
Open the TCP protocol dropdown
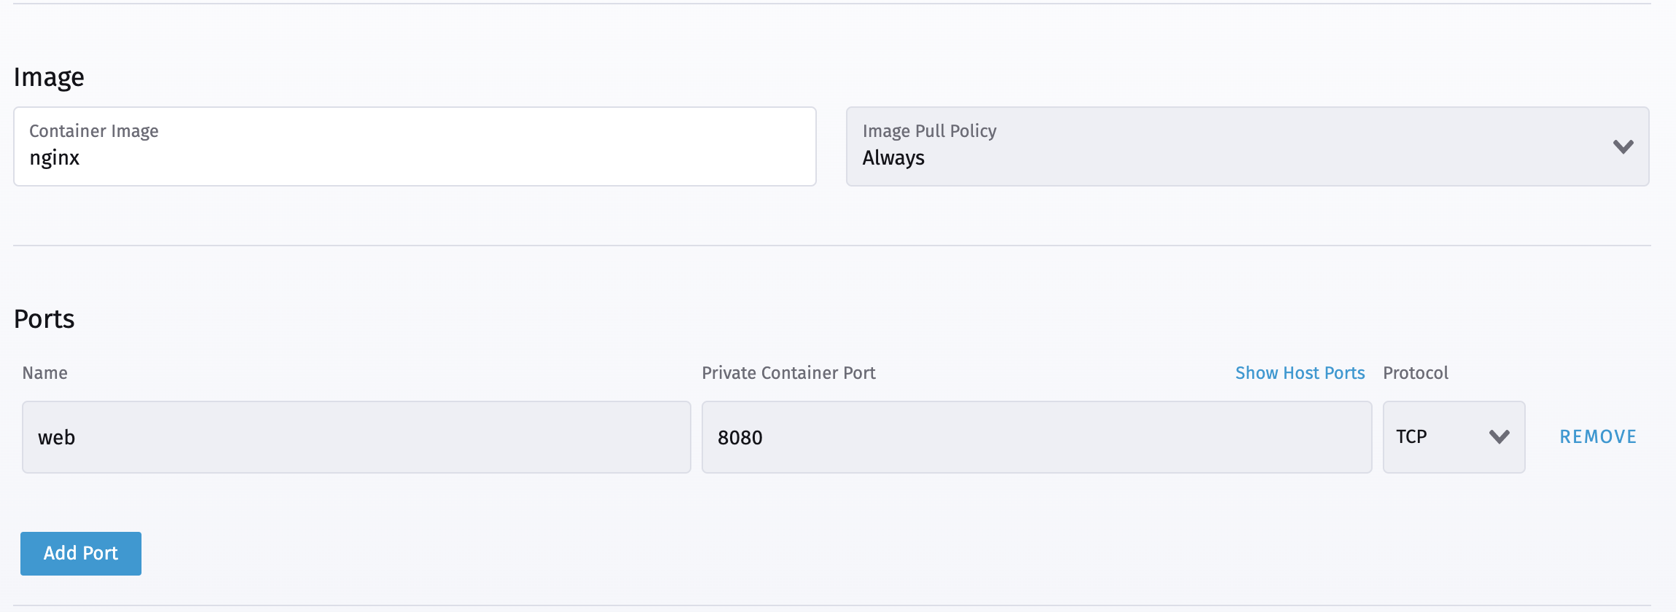pos(1452,436)
